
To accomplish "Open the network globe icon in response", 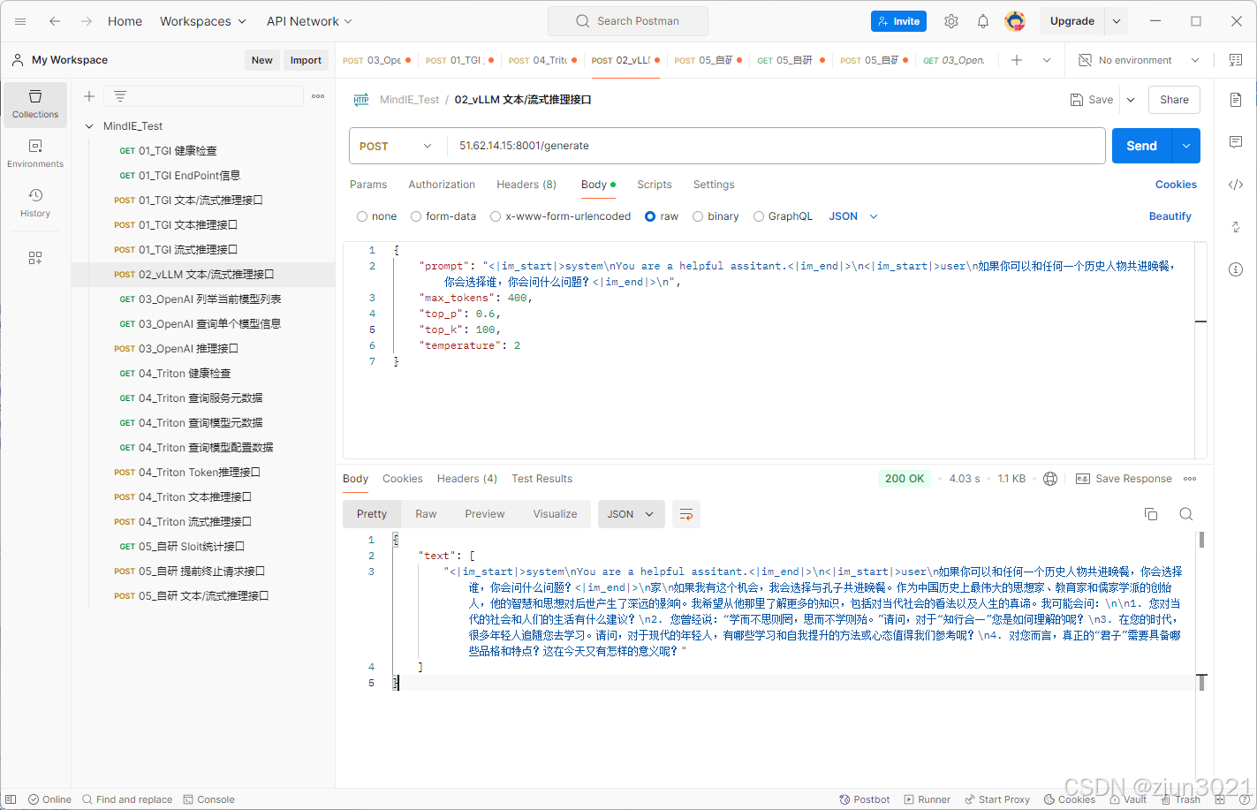I will pos(1050,479).
